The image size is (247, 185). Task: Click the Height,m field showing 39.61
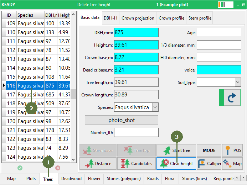click(x=136, y=45)
